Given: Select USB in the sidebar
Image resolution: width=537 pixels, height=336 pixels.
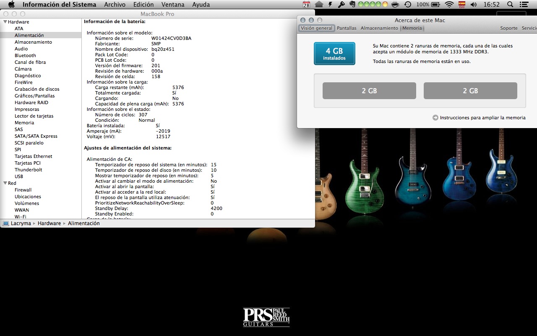Looking at the screenshot, I should click(19, 176).
